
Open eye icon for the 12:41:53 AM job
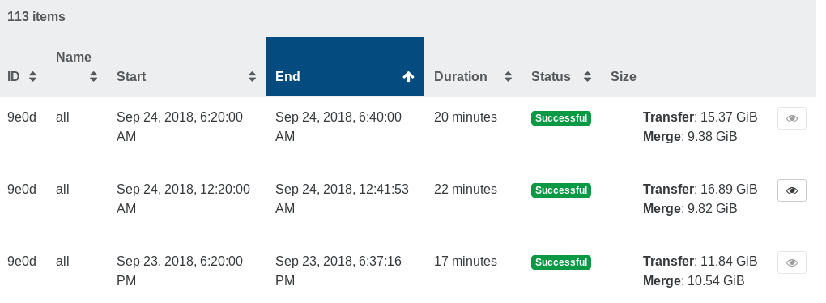coord(792,190)
